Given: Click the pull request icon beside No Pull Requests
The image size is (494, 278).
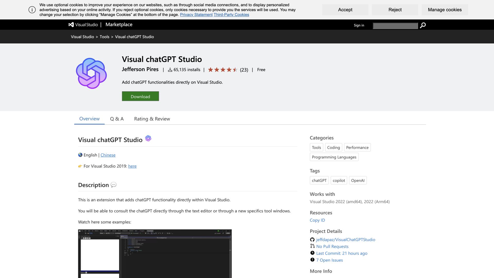Looking at the screenshot, I should (x=312, y=246).
